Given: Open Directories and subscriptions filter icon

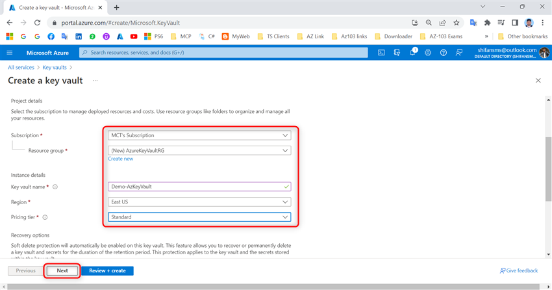Looking at the screenshot, I should pyautogui.click(x=397, y=53).
